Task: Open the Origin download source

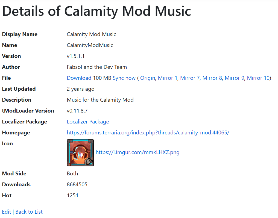Action: tap(148, 78)
